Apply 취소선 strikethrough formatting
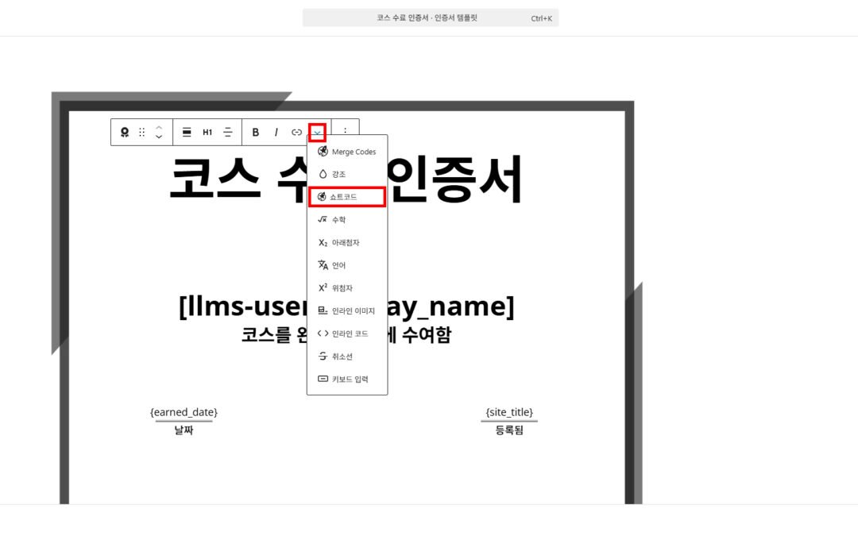 click(347, 357)
